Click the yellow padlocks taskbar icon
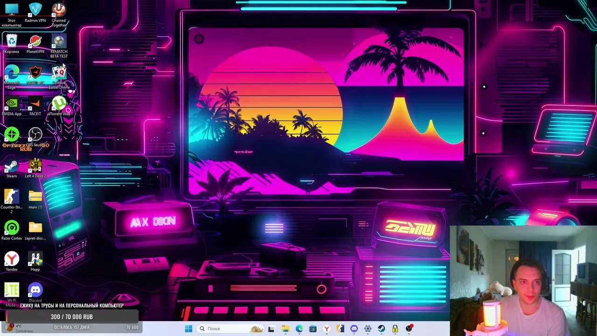597x336 pixels. coord(395,329)
